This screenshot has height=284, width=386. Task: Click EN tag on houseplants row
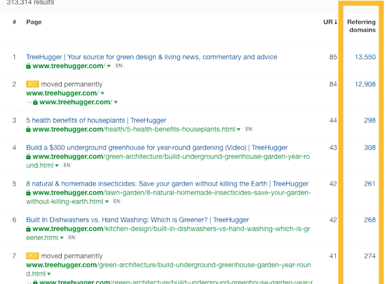click(249, 129)
